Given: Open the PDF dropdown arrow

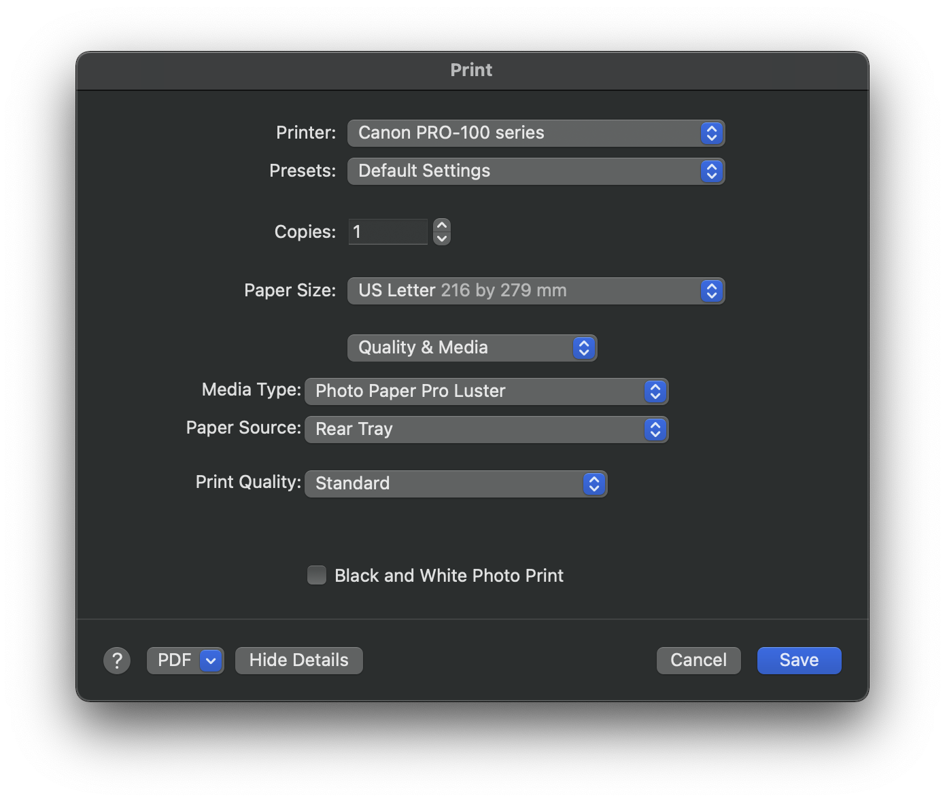Looking at the screenshot, I should pyautogui.click(x=211, y=661).
